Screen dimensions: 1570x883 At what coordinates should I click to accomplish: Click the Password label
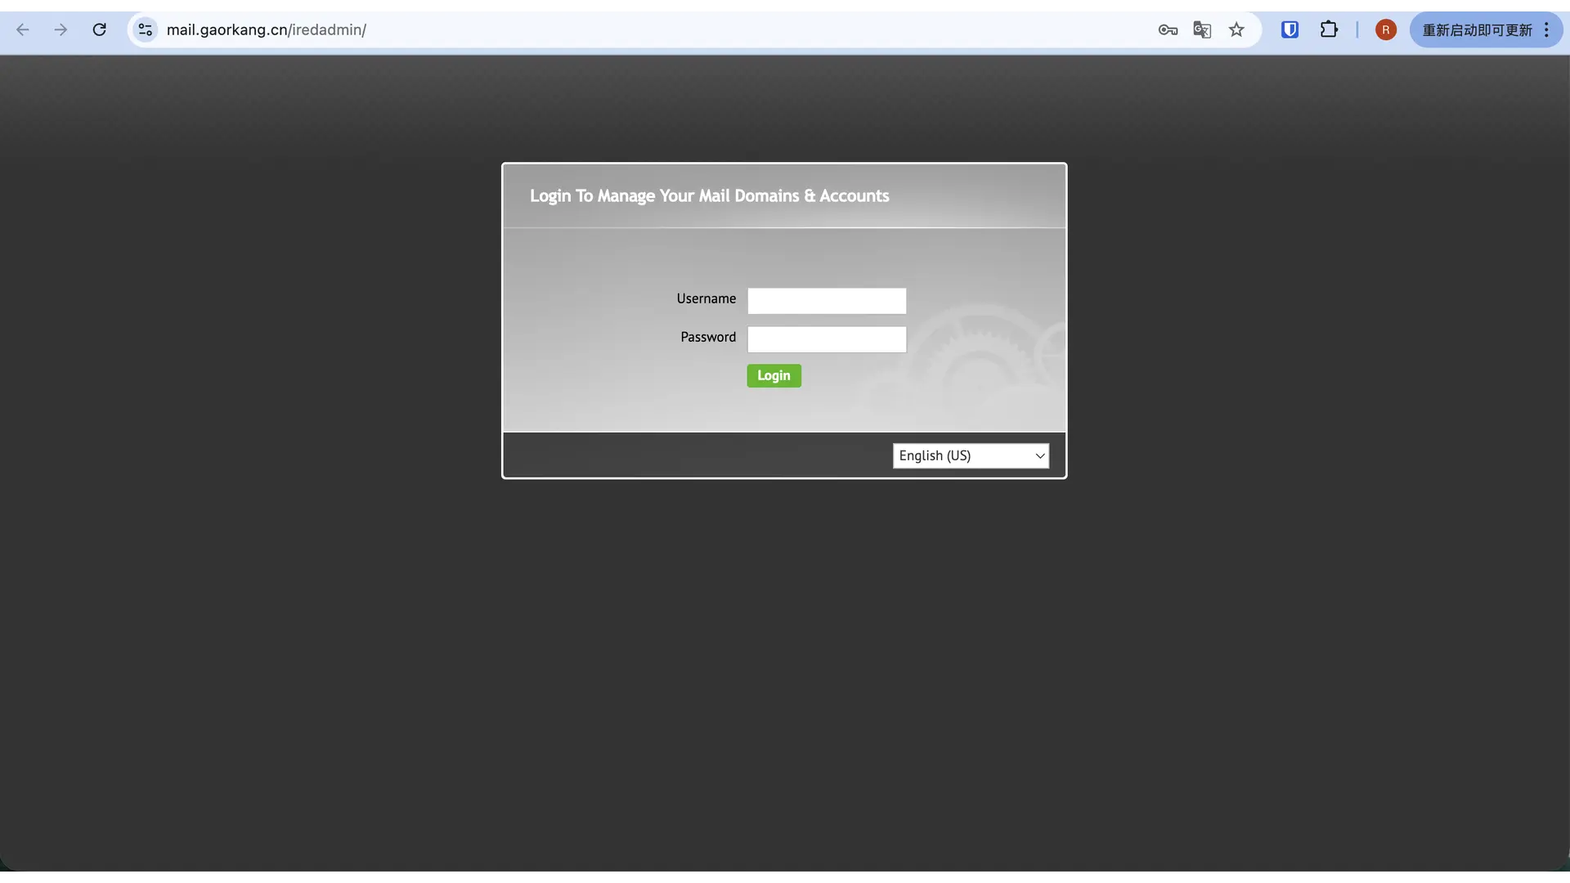click(x=708, y=338)
